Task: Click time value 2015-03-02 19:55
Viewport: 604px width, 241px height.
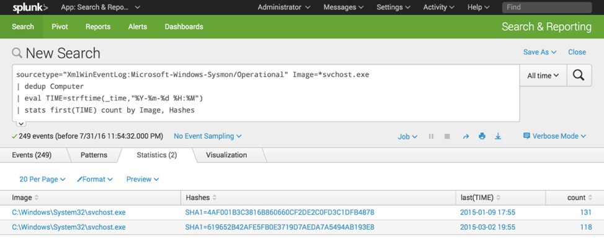Action: [x=487, y=227]
